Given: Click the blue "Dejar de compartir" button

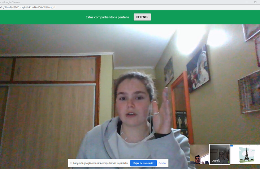Looking at the screenshot, I should (143, 163).
